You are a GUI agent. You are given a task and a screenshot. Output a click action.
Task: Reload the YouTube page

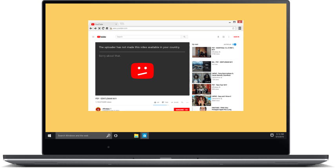coord(103,28)
